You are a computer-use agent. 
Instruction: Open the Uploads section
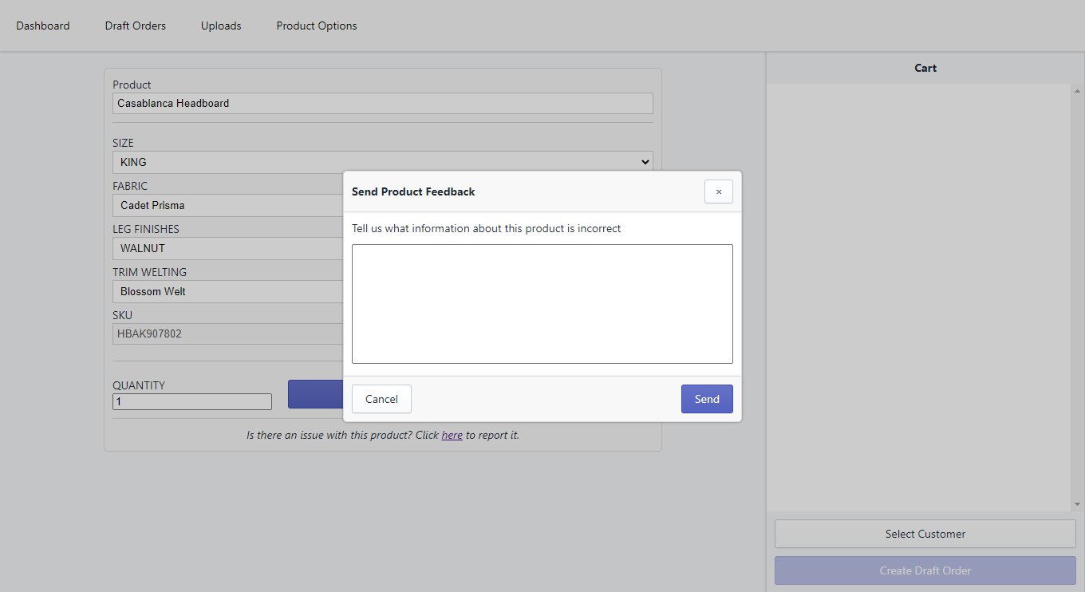[x=221, y=26]
